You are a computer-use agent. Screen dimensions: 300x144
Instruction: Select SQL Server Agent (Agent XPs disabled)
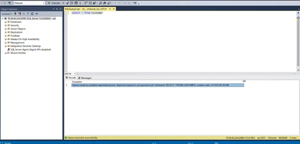click(31, 49)
